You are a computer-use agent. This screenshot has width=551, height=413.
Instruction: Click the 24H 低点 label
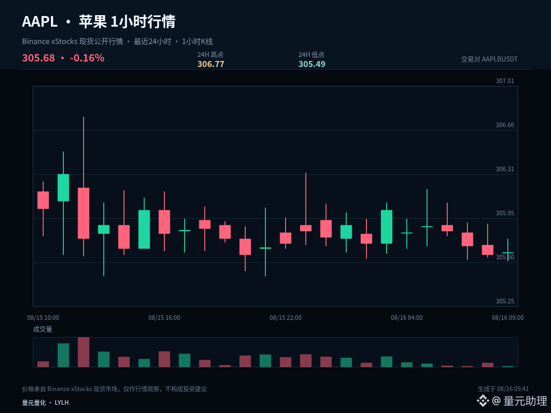point(311,55)
